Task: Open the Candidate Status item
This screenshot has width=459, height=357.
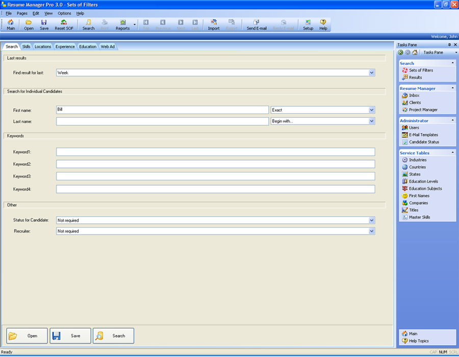Action: click(x=421, y=142)
